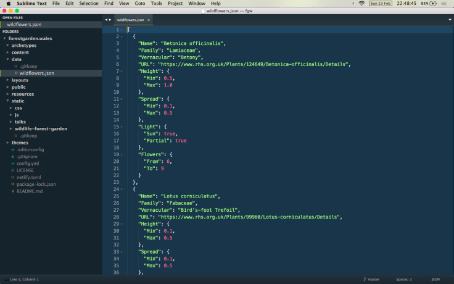
Task: Click the git branch icon beside master
Action: click(365, 279)
